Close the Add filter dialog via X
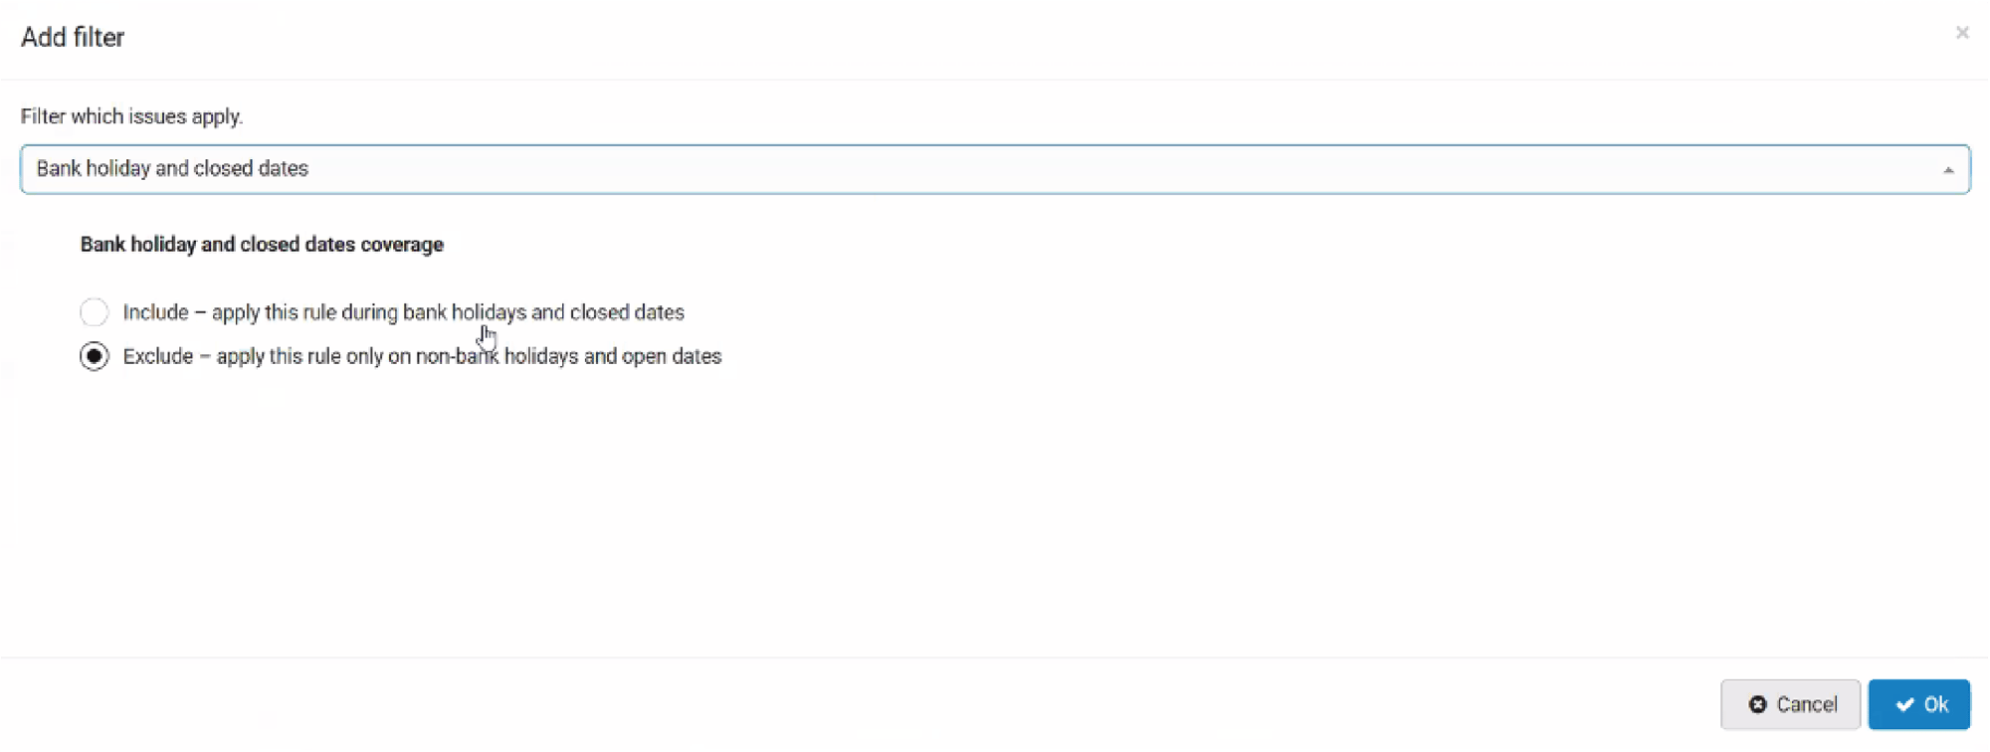The width and height of the screenshot is (1990, 752). (x=1961, y=33)
